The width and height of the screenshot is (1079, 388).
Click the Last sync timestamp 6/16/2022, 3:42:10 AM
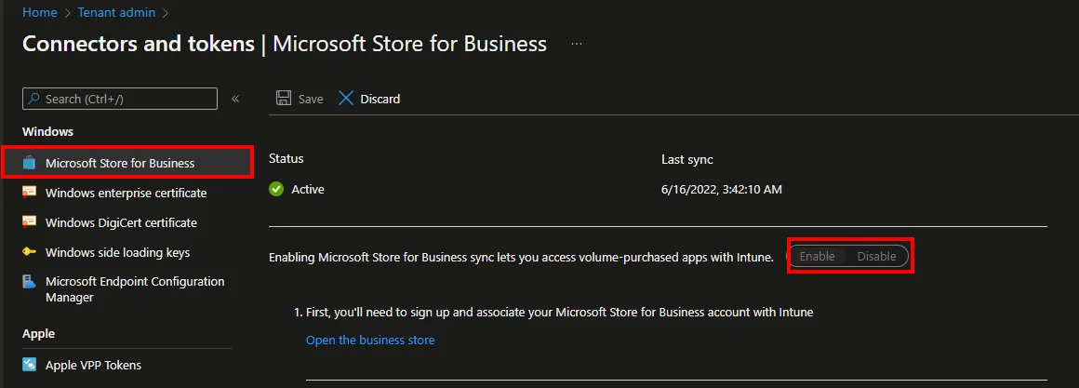coord(721,189)
